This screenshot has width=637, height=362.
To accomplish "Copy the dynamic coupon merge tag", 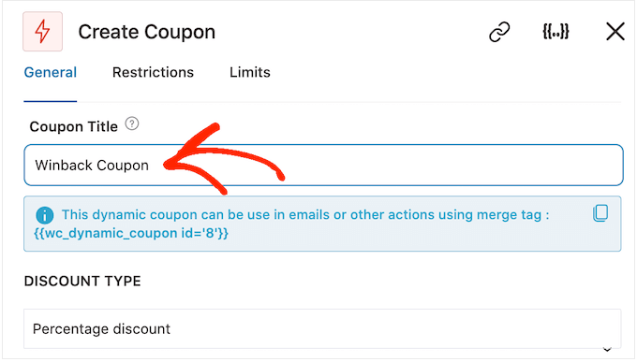I will (600, 213).
